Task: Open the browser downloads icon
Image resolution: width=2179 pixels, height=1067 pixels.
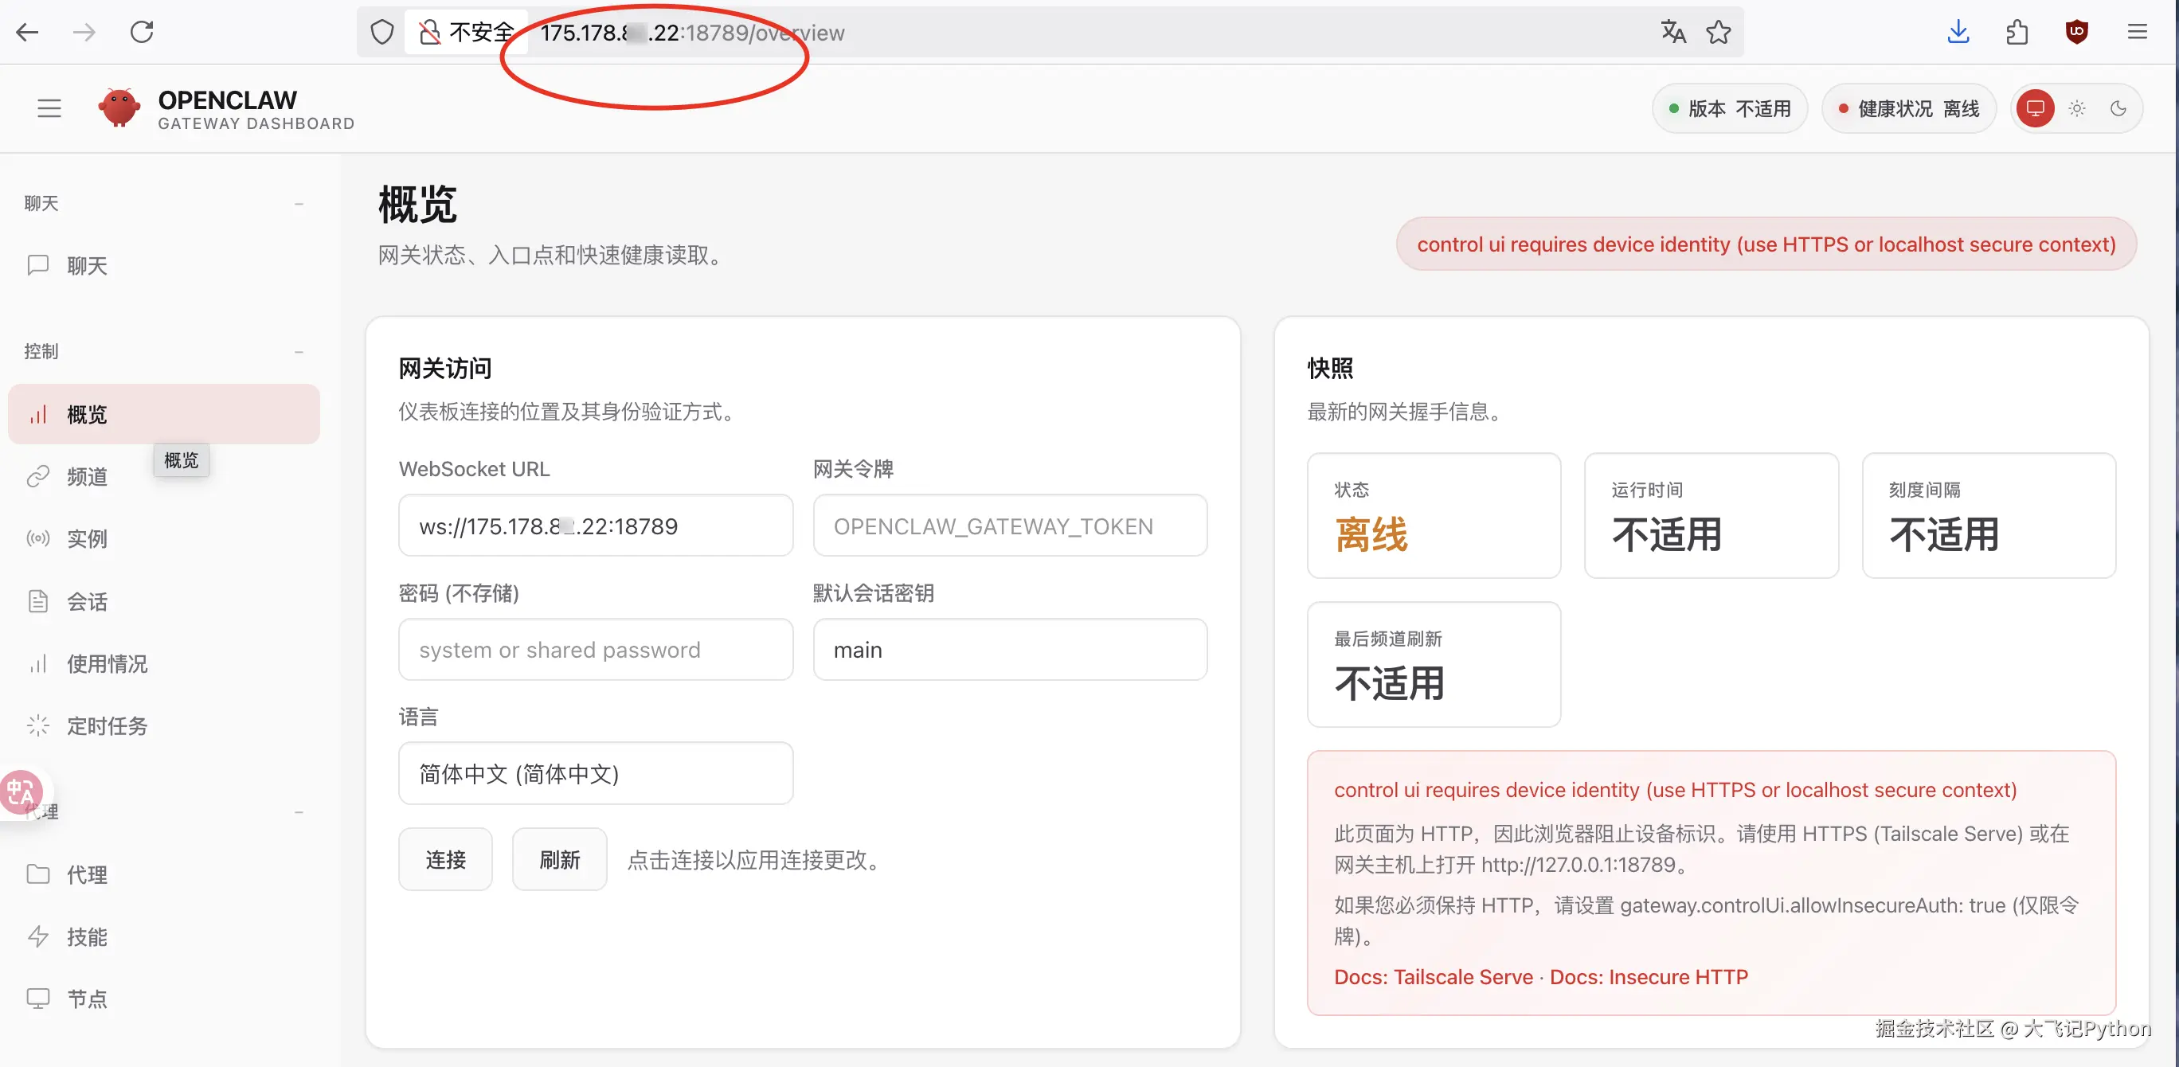Action: click(x=1958, y=32)
